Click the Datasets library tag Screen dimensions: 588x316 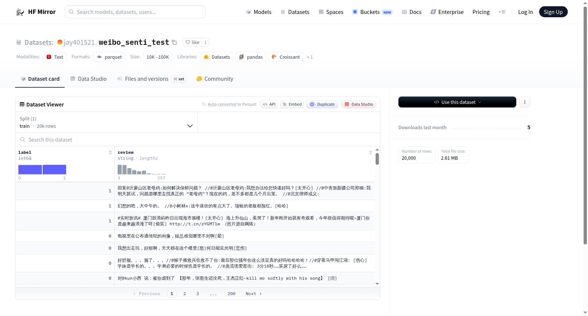click(x=217, y=57)
